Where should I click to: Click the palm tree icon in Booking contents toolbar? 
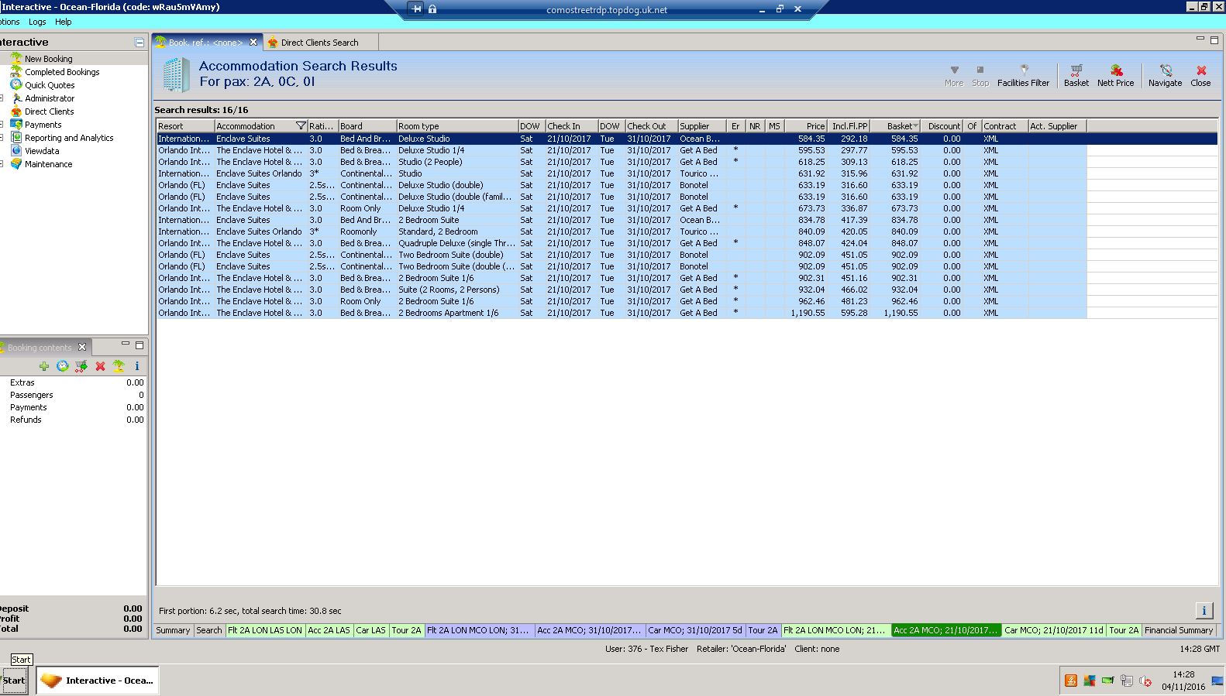click(119, 366)
